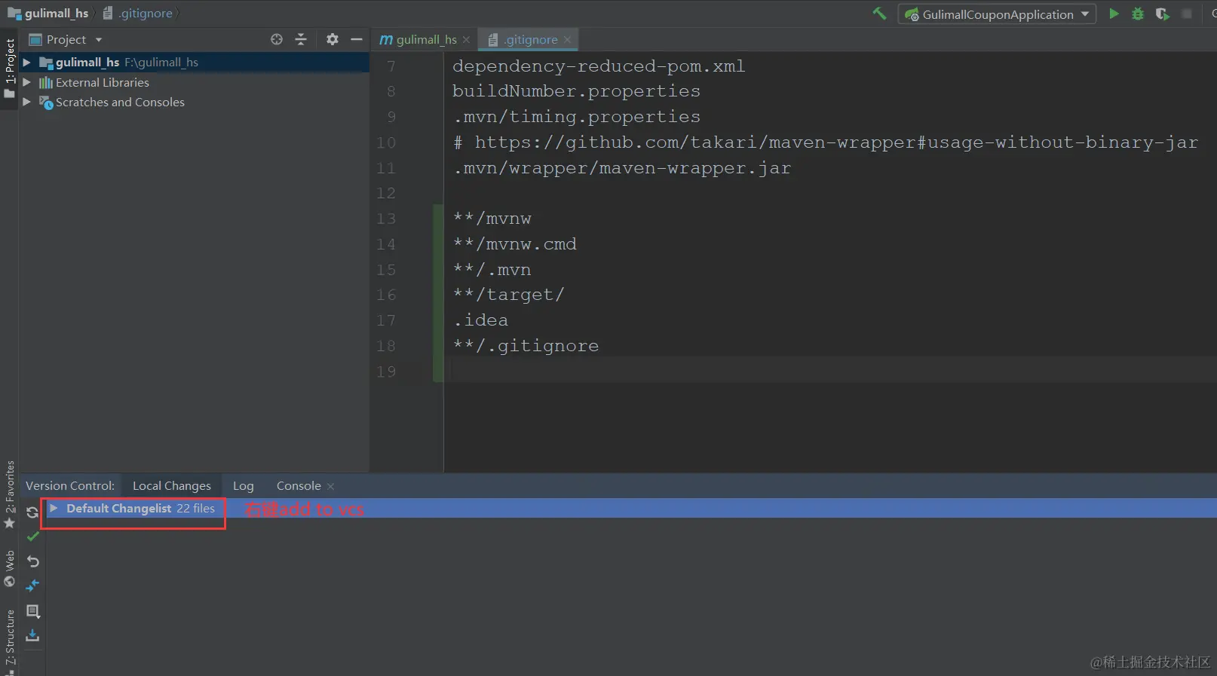Open the GulimallCouponApplication run configuration dropdown
The height and width of the screenshot is (676, 1217).
(997, 14)
